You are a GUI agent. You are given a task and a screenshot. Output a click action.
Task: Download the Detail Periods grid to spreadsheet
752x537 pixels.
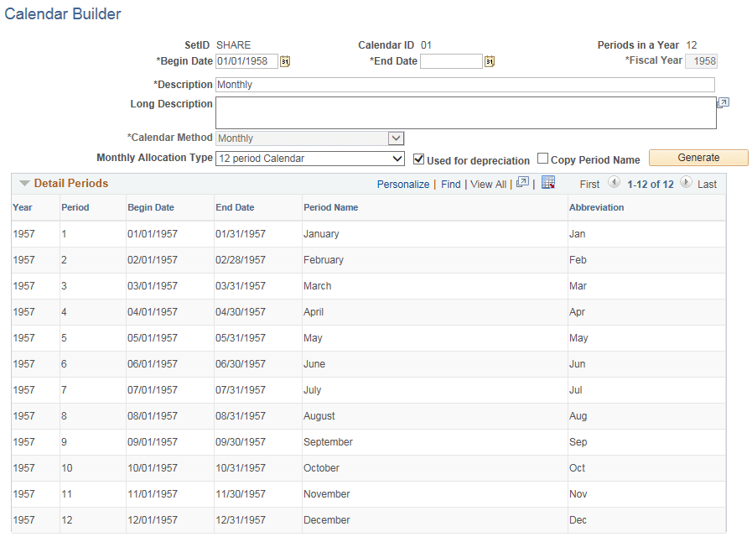click(549, 183)
